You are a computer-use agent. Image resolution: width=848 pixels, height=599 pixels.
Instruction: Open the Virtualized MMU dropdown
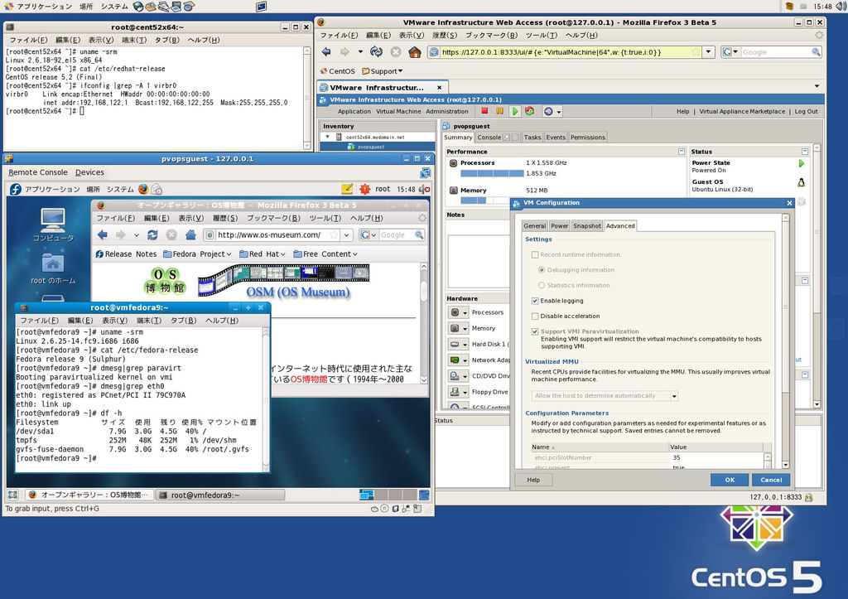tap(605, 396)
